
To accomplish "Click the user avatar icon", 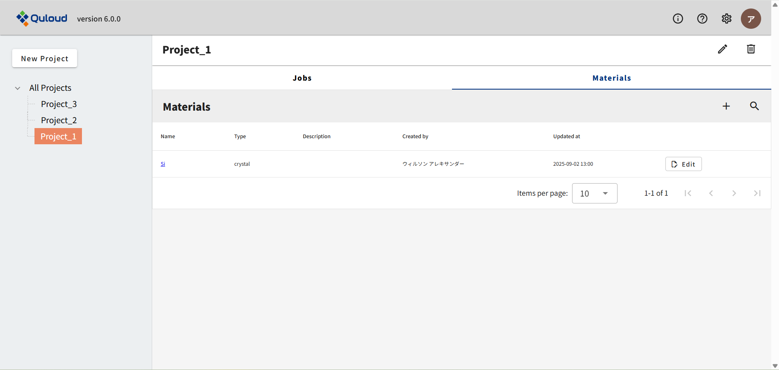I will (x=751, y=19).
